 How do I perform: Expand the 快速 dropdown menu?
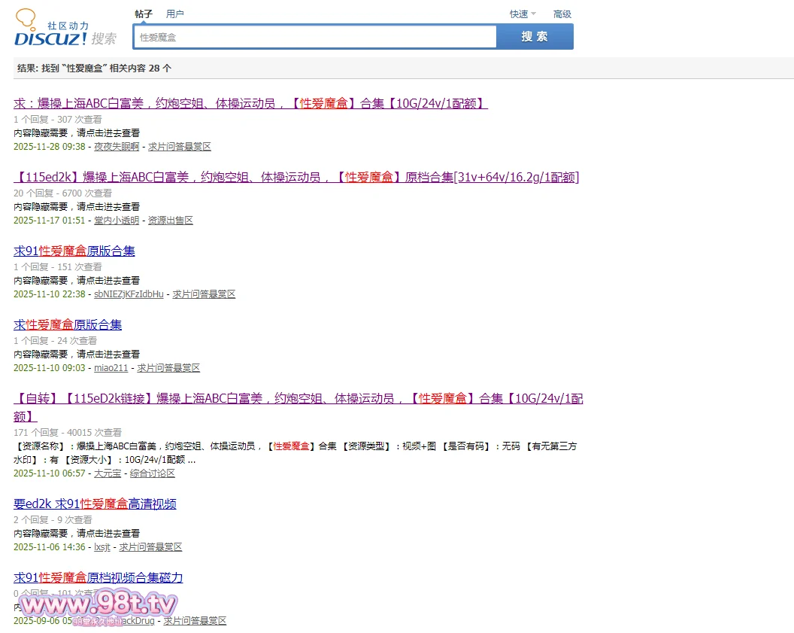coord(523,14)
